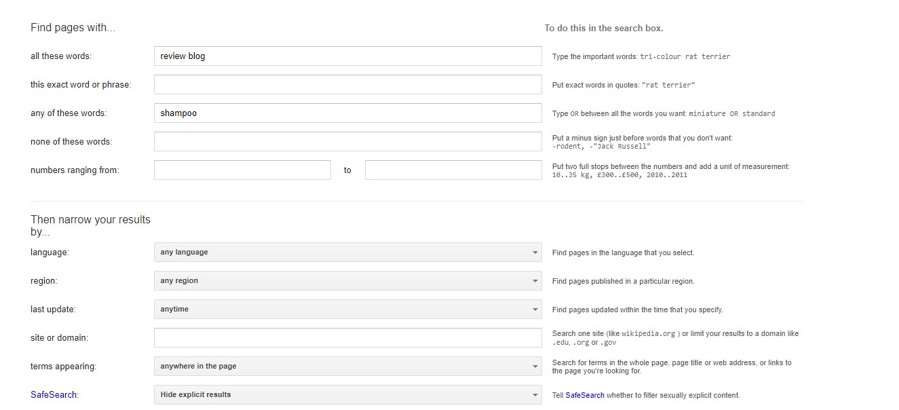Click the 'any of these words' input field
This screenshot has width=899, height=410.
347,113
